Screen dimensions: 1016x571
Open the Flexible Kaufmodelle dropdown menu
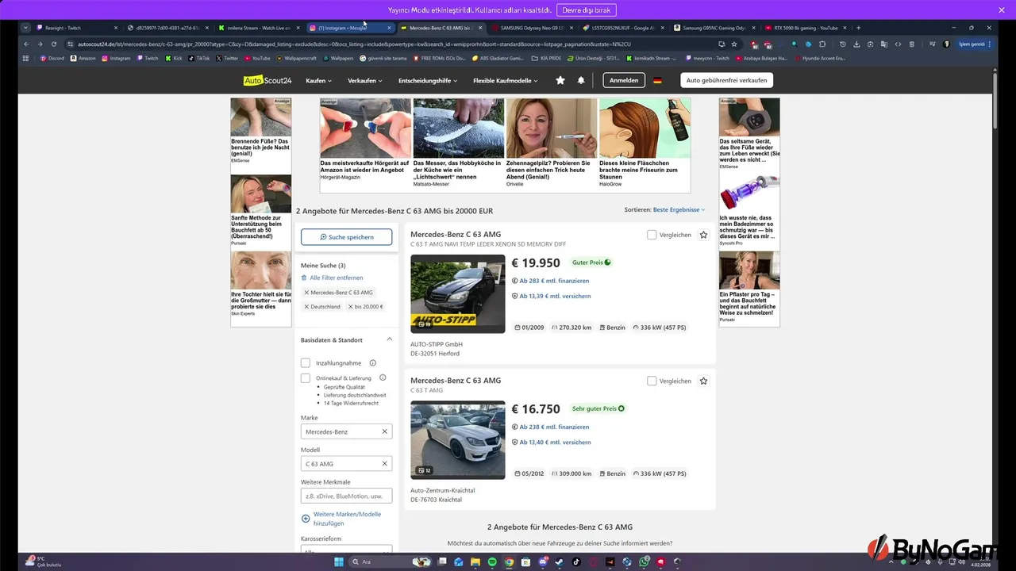point(505,80)
